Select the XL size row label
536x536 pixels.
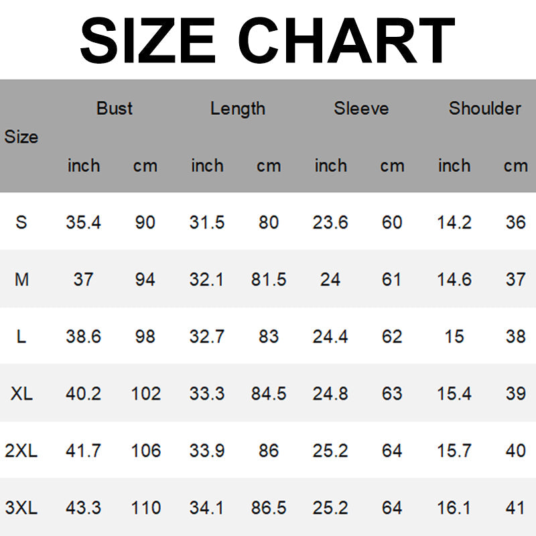(x=21, y=394)
